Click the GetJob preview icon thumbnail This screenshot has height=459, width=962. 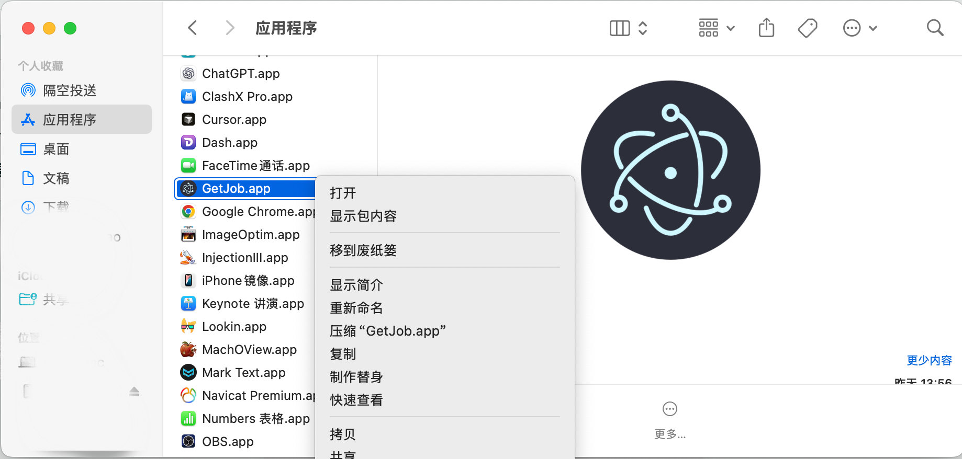670,170
